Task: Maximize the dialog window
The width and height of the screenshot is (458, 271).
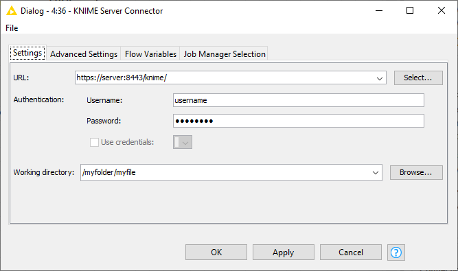Action: click(410, 10)
